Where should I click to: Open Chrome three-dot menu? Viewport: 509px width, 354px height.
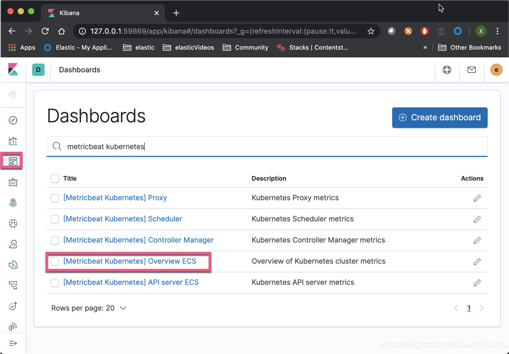click(497, 31)
